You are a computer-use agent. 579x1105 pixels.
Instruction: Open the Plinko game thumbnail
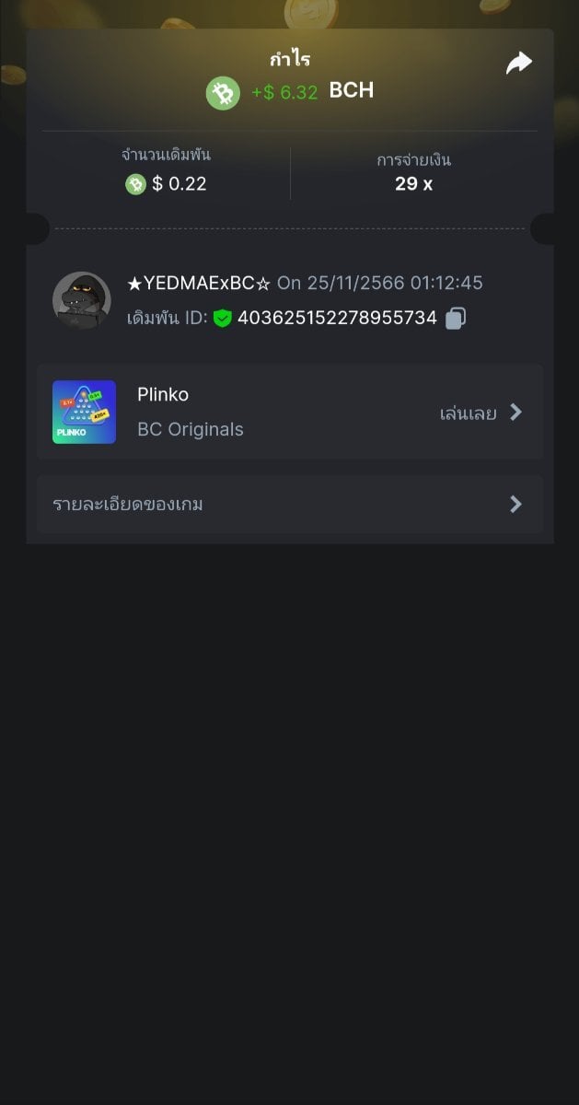pyautogui.click(x=85, y=412)
